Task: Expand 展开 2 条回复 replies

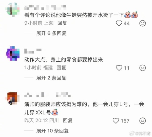Action: coord(51,78)
